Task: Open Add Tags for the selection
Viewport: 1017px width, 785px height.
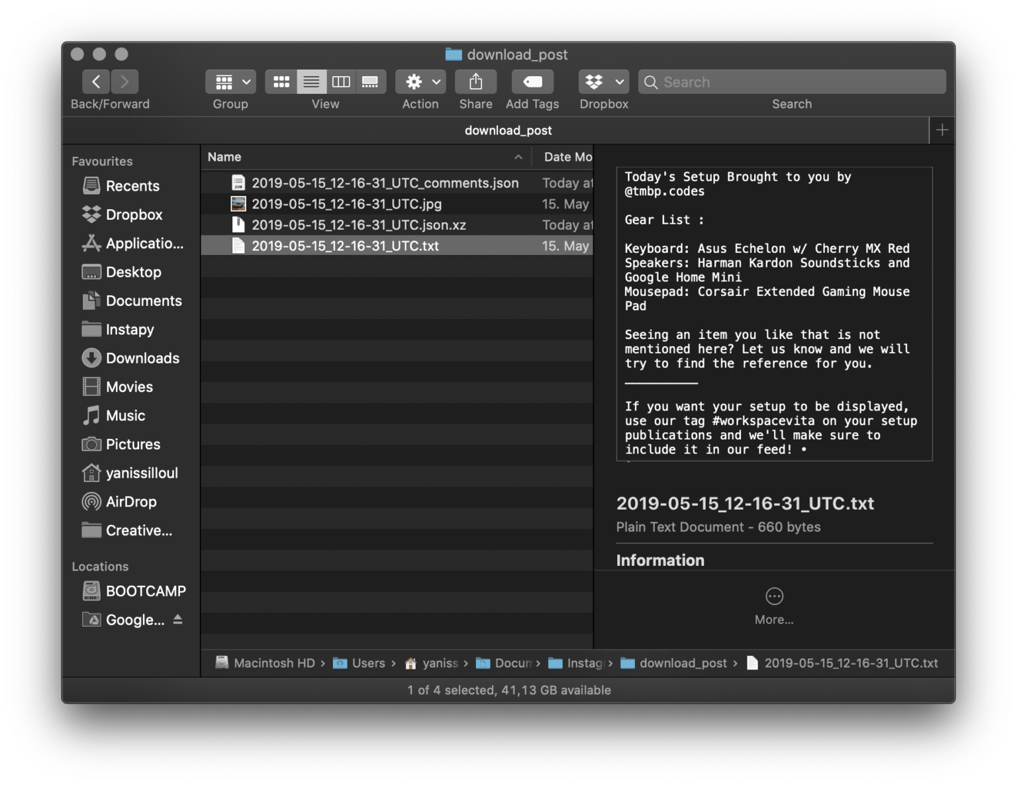Action: [532, 81]
